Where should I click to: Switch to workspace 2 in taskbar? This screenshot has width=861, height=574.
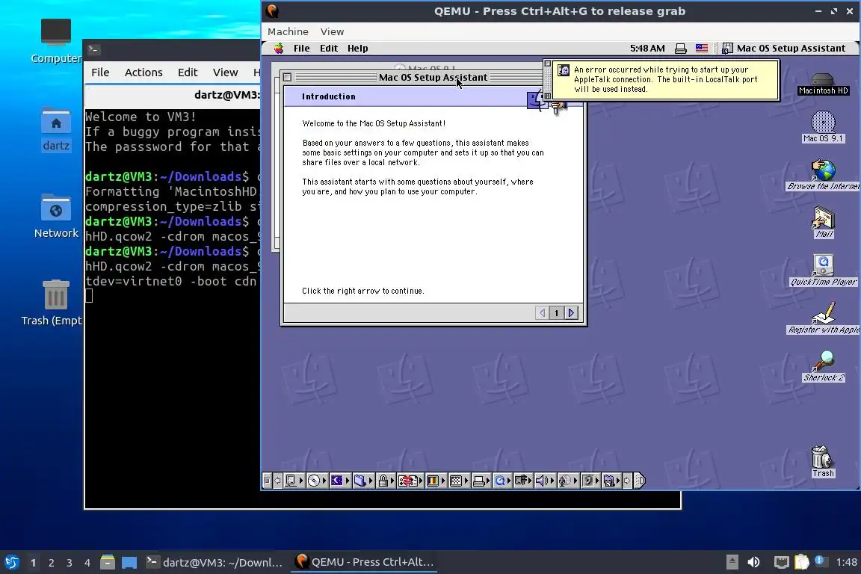[x=51, y=563]
